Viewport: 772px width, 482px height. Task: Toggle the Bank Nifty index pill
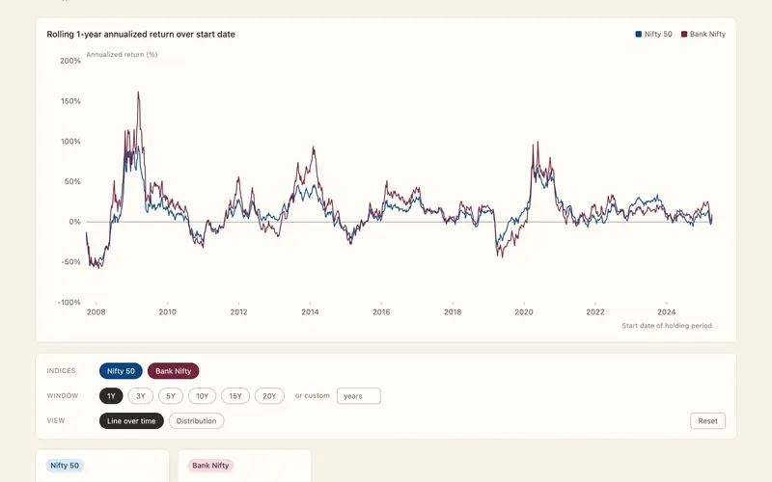pyautogui.click(x=174, y=371)
